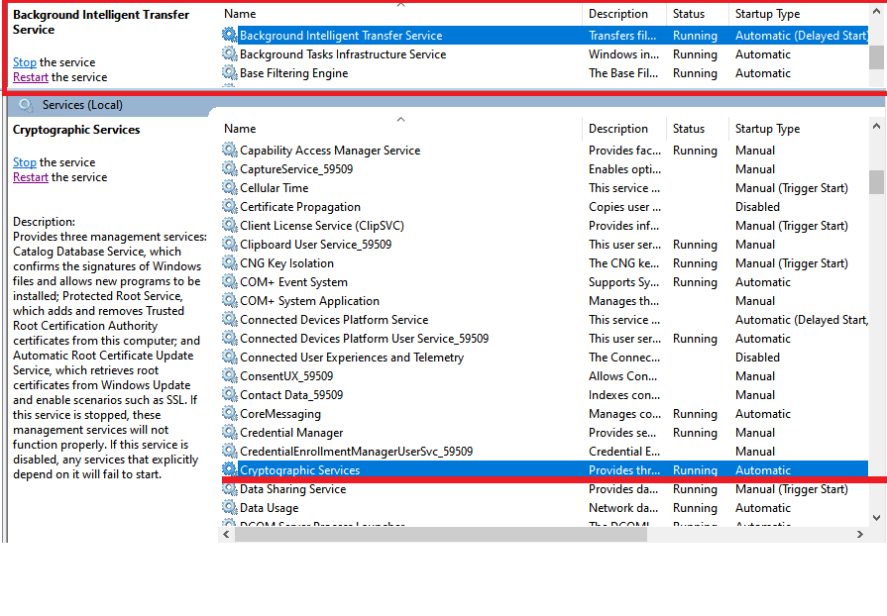Click gear icon beside Certificate Propagation
This screenshot has width=887, height=616.
coord(229,206)
